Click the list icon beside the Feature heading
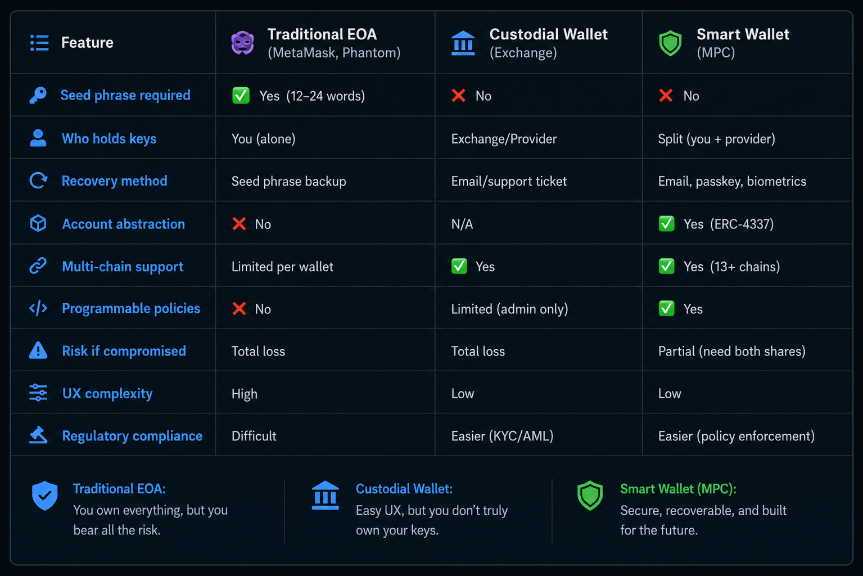Viewport: 863px width, 576px height. (x=39, y=43)
